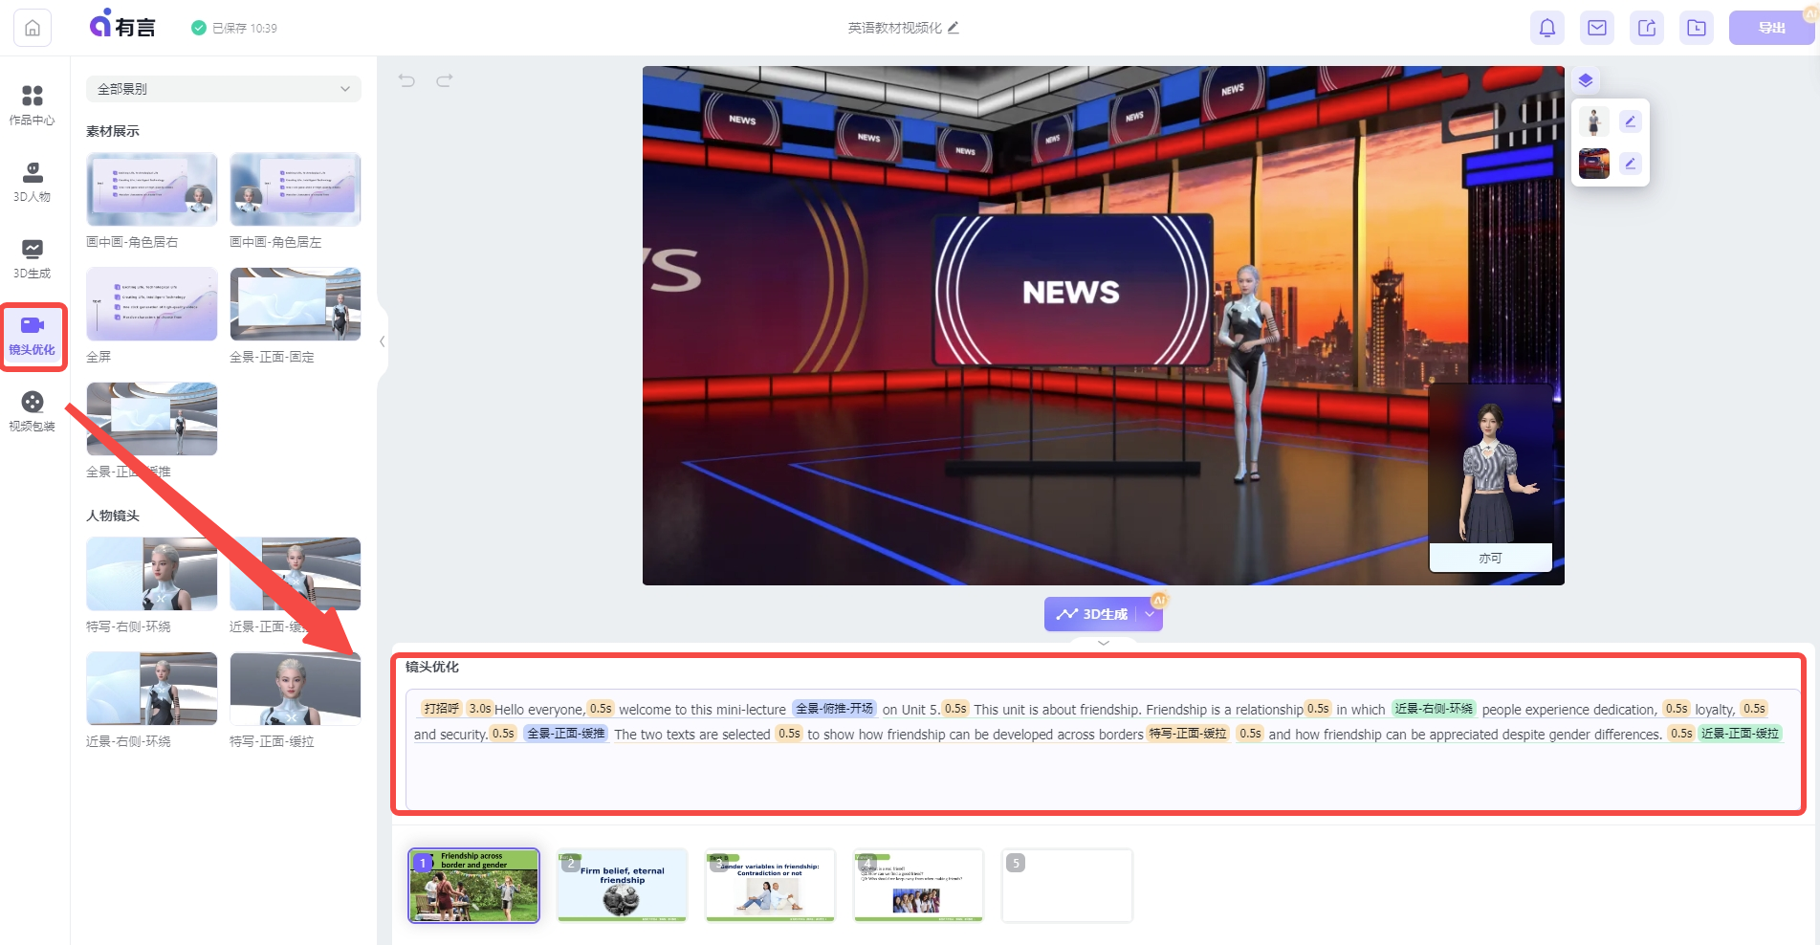Expand the 全部景别 dropdown
Image resolution: width=1820 pixels, height=945 pixels.
[224, 89]
